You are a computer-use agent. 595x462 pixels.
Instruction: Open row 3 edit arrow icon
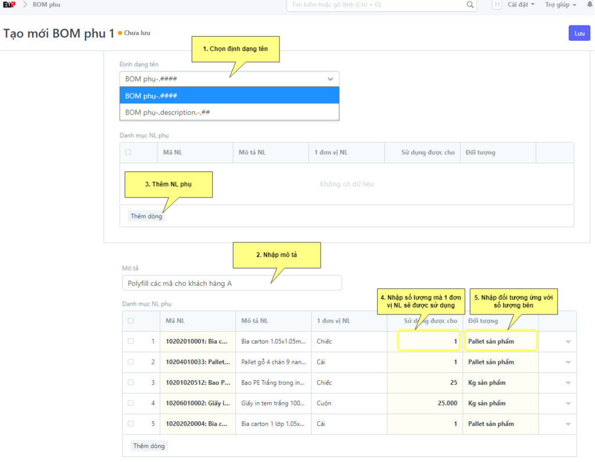[x=568, y=383]
